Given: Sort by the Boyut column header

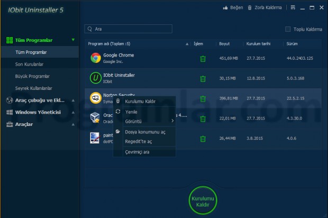Looking at the screenshot, I should 224,44.
